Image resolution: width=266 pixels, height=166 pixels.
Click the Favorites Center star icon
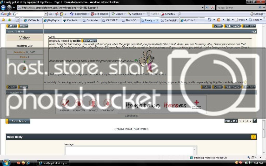pos(3,20)
